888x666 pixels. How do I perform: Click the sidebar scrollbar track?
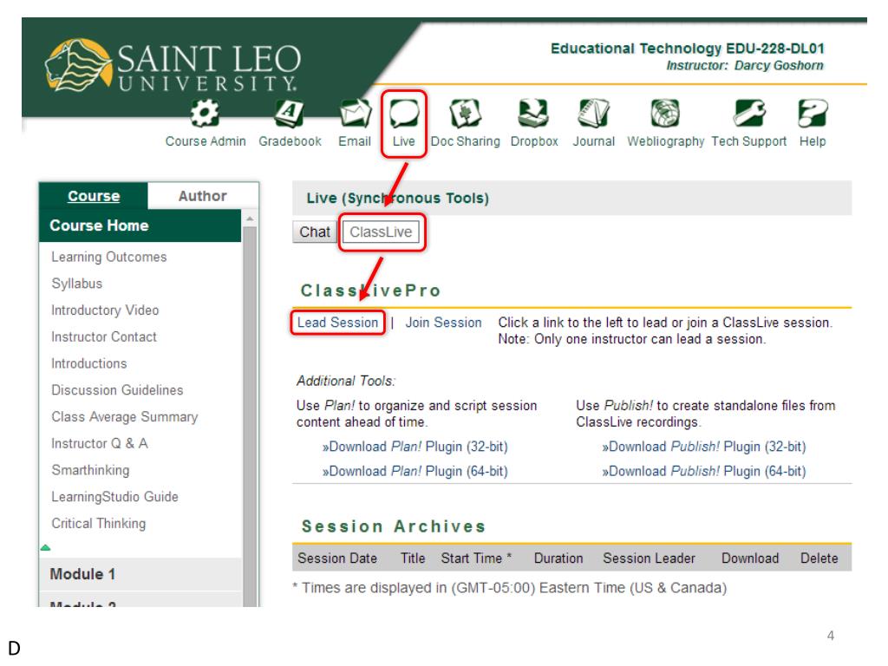click(250, 416)
